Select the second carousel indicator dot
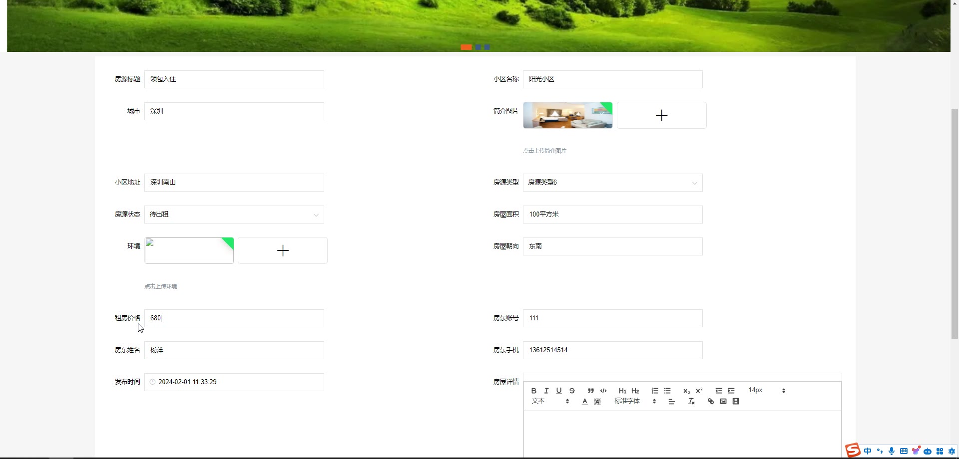Screen dimensions: 959x459 [478, 47]
